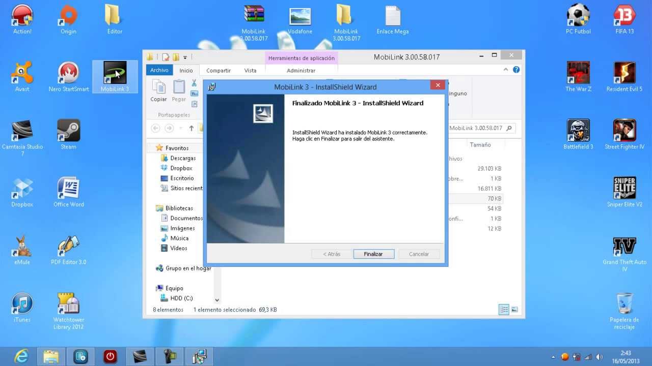
Task: Go up one folder level in Explorer
Action: [x=192, y=128]
